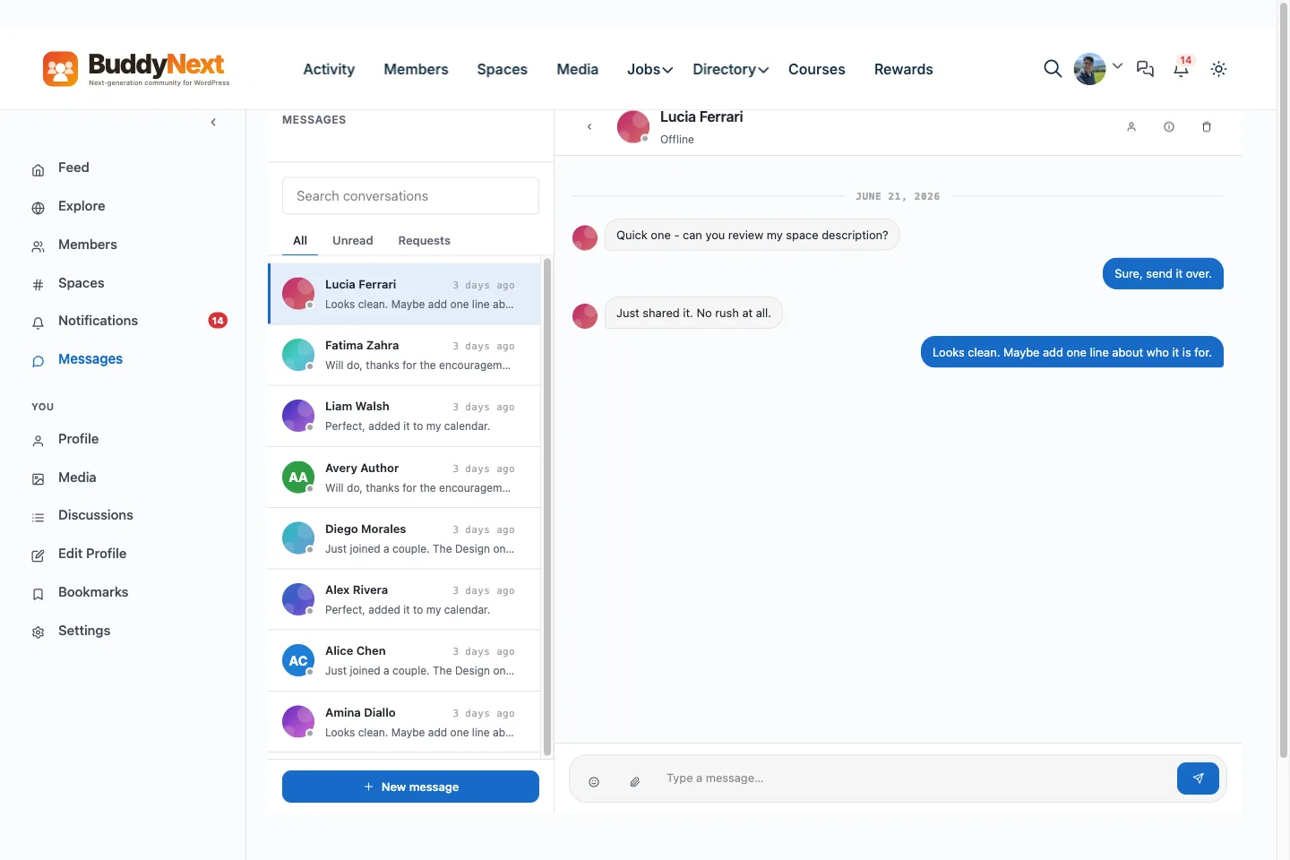
Task: Open the Lucia Ferrari conversation row
Action: (404, 294)
